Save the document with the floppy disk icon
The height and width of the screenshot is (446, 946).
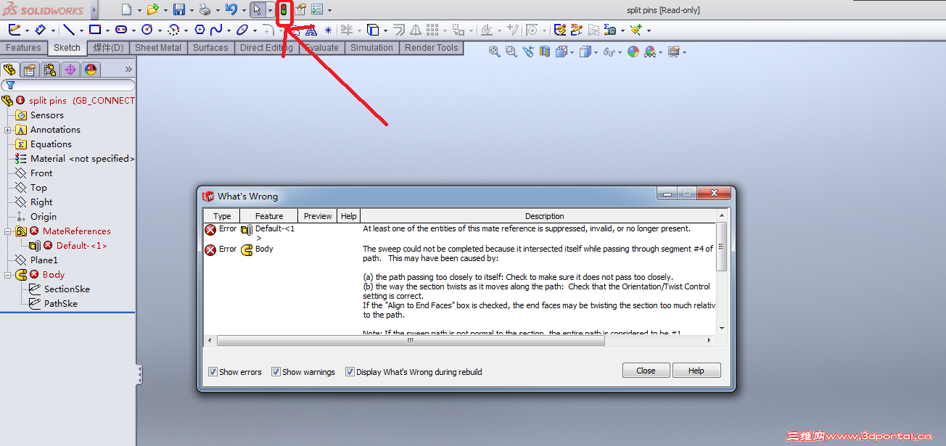(179, 10)
